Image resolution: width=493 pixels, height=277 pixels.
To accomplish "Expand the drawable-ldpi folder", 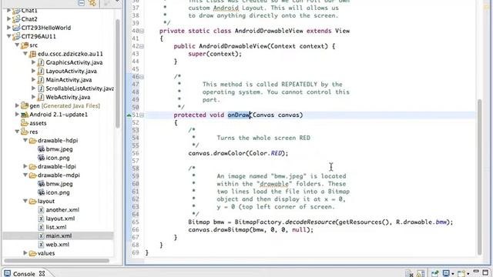I will tap(25, 166).
